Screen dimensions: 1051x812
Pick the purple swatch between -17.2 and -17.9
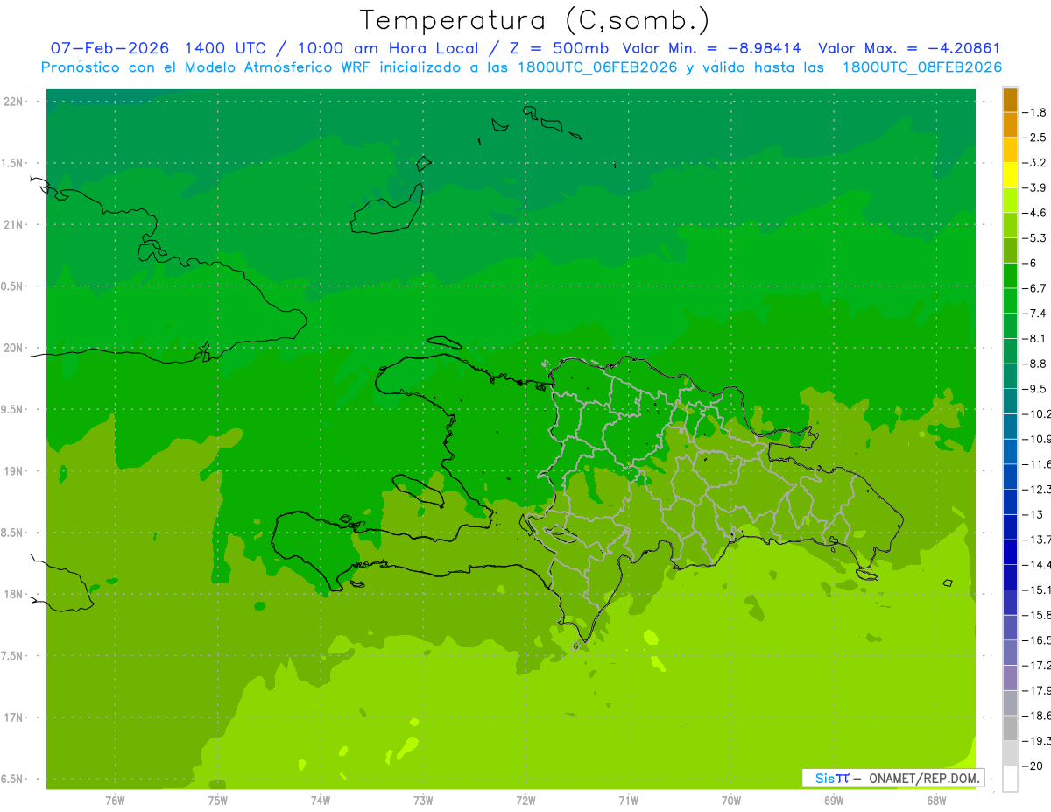[1010, 678]
